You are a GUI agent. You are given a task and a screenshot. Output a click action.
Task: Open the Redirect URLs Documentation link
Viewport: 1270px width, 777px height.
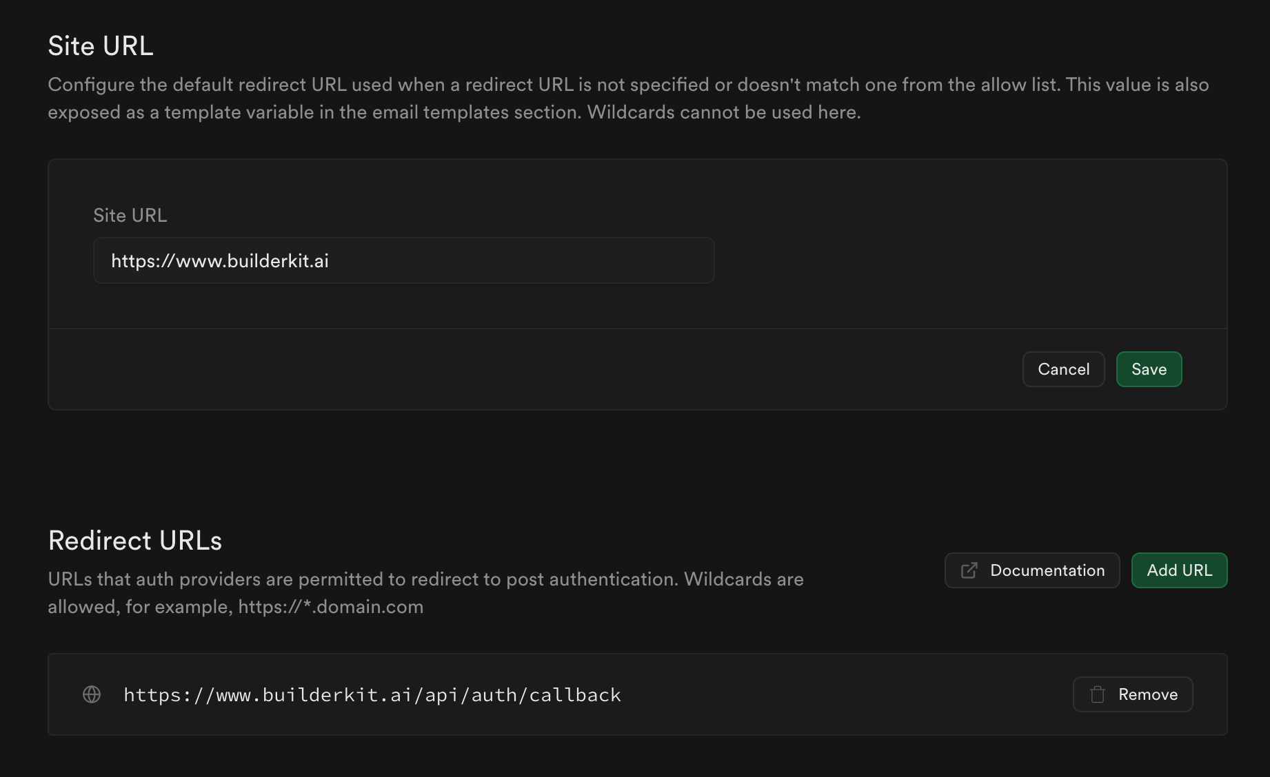tap(1031, 570)
